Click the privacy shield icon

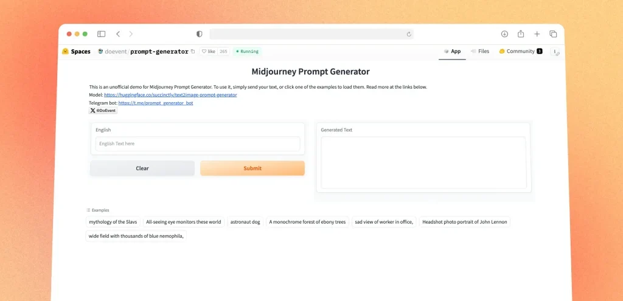199,34
